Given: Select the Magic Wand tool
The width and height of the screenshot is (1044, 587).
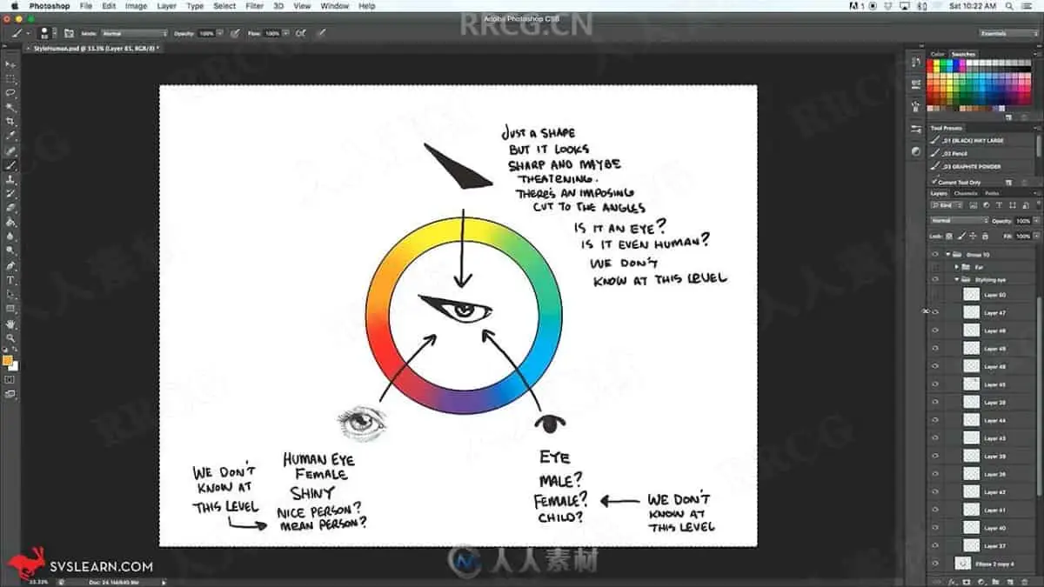Looking at the screenshot, I should [x=10, y=107].
